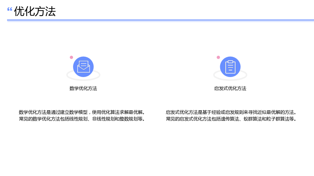Click the blue quotation mark icon beside title
Screen dimensions: 314x176
(x=9, y=9)
